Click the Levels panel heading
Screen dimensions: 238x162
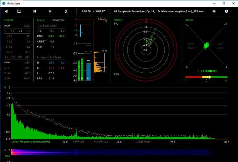click(41, 19)
